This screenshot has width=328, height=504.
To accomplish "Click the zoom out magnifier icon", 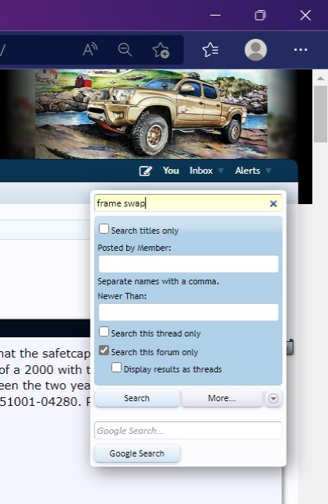I will (x=125, y=50).
